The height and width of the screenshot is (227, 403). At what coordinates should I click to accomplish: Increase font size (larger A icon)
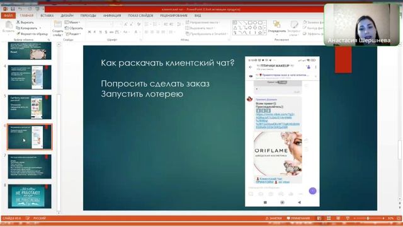126,24
